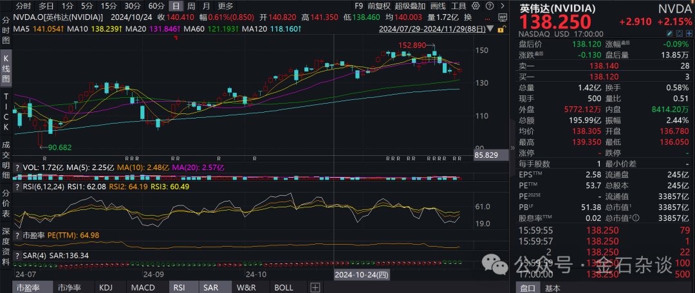
Task: Click the help icon beside SAR(4)
Action: click(x=17, y=256)
